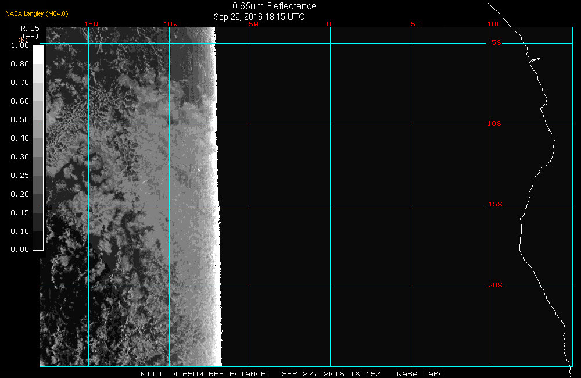Click the 0.80 colorbar tick value

click(20, 64)
